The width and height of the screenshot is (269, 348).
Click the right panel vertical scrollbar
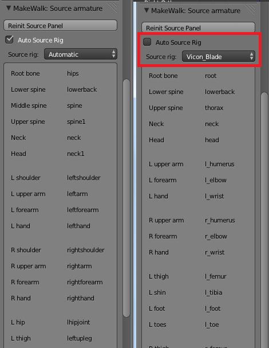[264, 220]
